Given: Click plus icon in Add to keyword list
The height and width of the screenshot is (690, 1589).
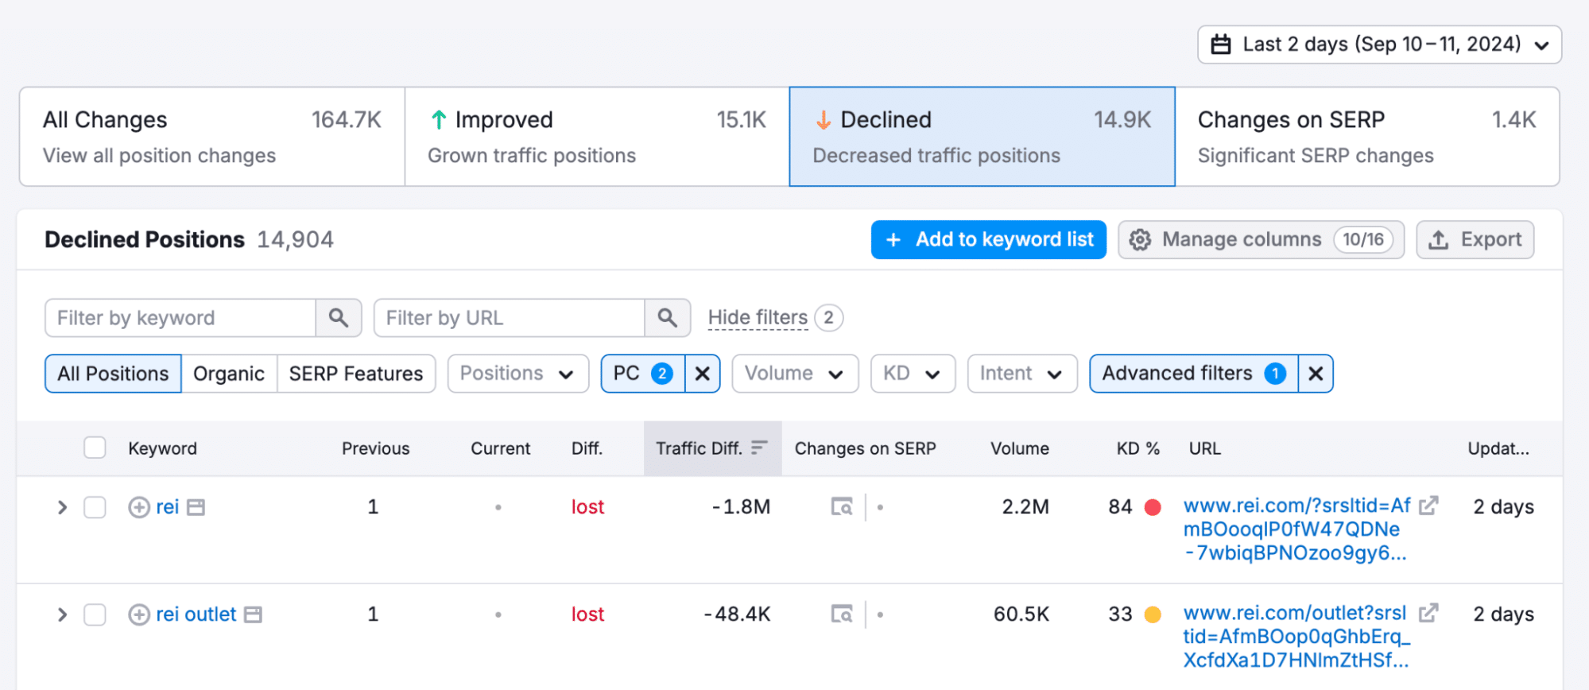Looking at the screenshot, I should click(x=893, y=240).
